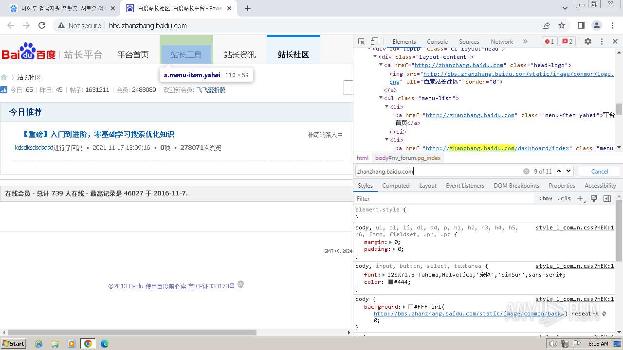Open 站长工具 navigation item

(x=186, y=54)
